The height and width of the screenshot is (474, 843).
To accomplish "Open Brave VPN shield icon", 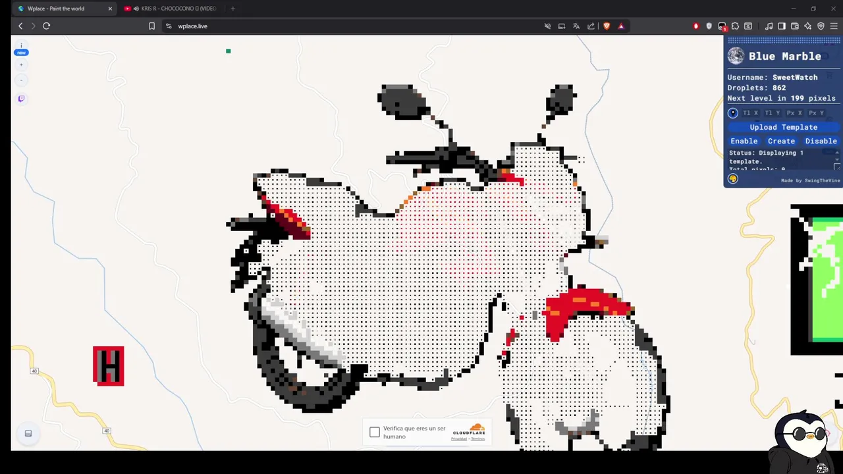I will 821,26.
